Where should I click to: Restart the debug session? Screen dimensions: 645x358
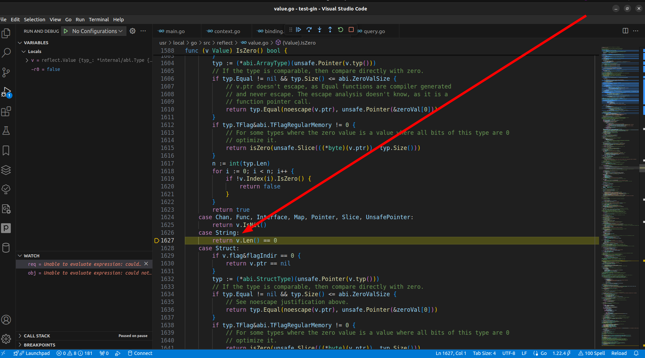pyautogui.click(x=341, y=30)
